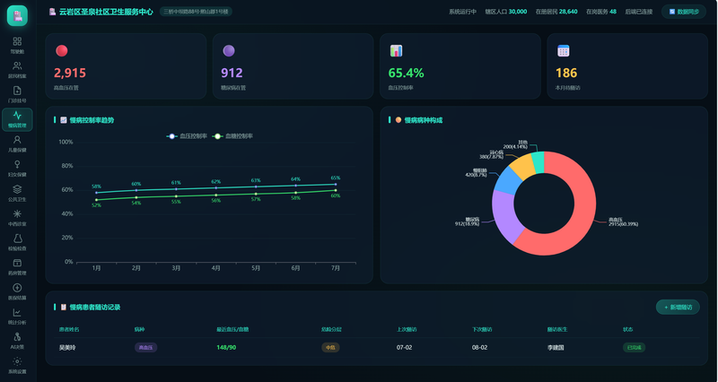Screen dimensions: 718x382
Task: Go to 居民档案 resident records
Action: click(x=17, y=70)
